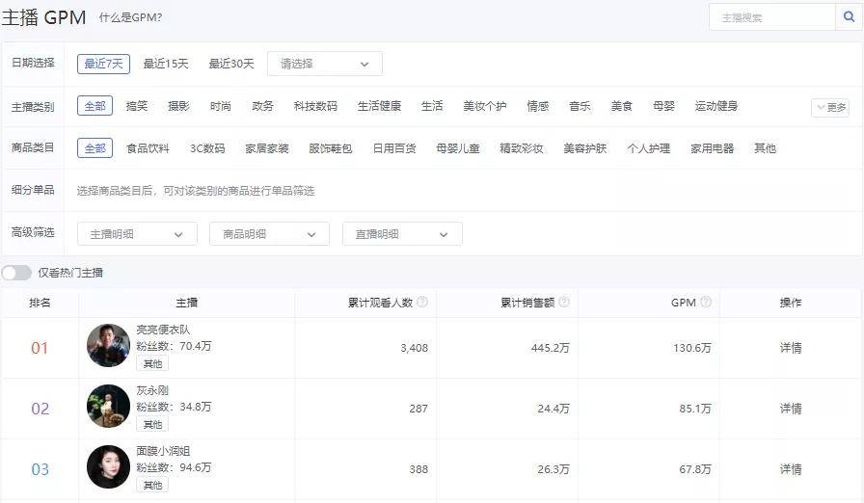The height and width of the screenshot is (503, 864).
Task: Open the 请选择 date dropdown
Action: click(325, 64)
